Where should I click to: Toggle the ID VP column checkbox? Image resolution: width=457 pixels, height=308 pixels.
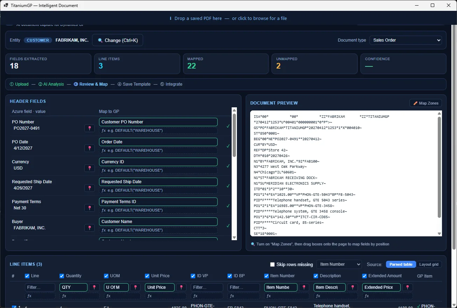(193, 276)
